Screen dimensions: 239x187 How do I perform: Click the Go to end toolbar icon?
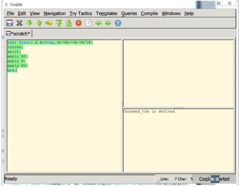(69, 23)
